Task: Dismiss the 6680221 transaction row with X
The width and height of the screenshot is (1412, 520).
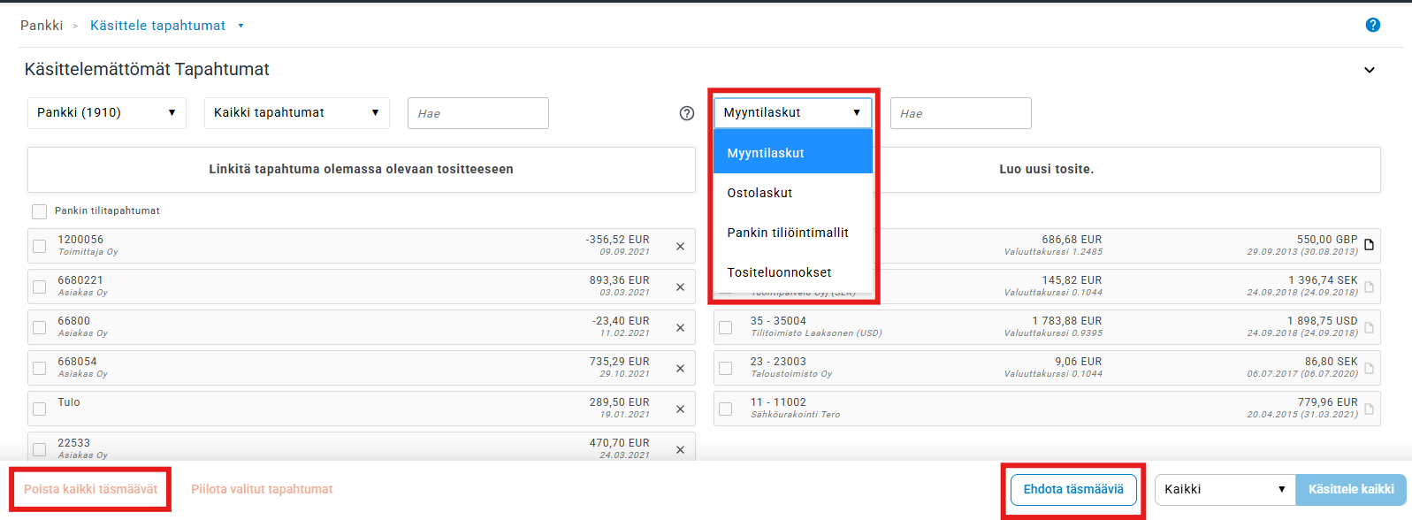Action: (680, 287)
